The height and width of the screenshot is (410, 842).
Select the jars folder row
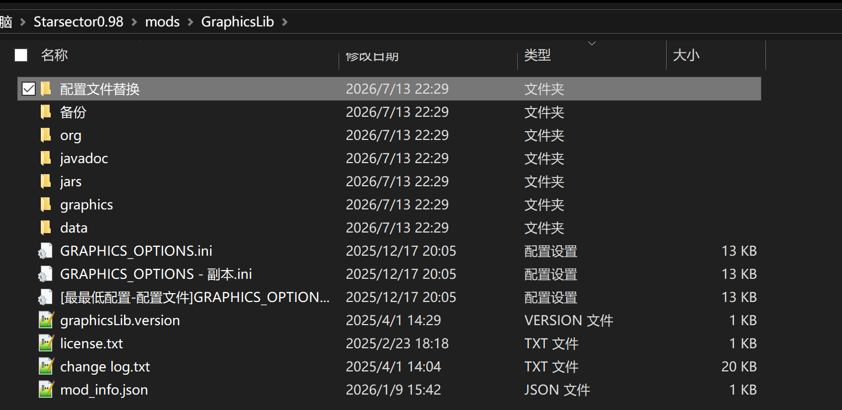[389, 181]
